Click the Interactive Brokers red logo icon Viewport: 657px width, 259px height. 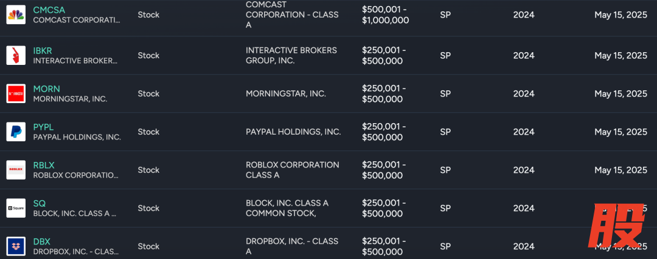16,55
